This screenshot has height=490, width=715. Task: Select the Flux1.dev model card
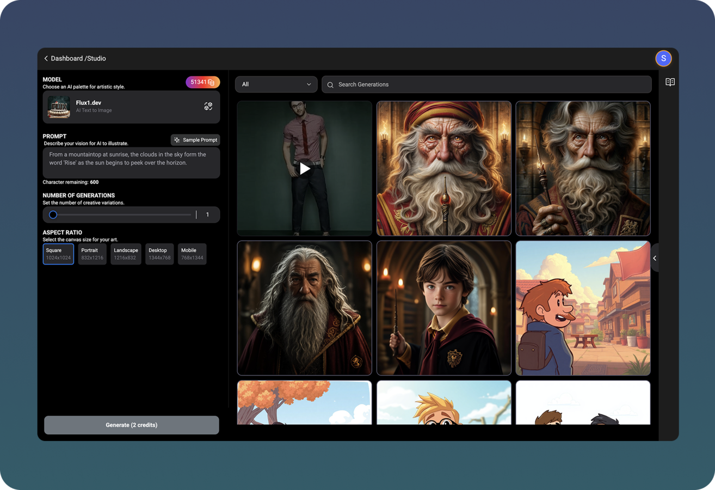click(131, 107)
